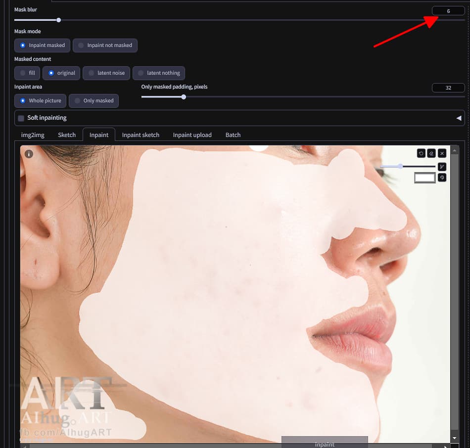Toggle the brush size adjuster pencil icon
Screen dimensions: 470x448
tap(442, 167)
